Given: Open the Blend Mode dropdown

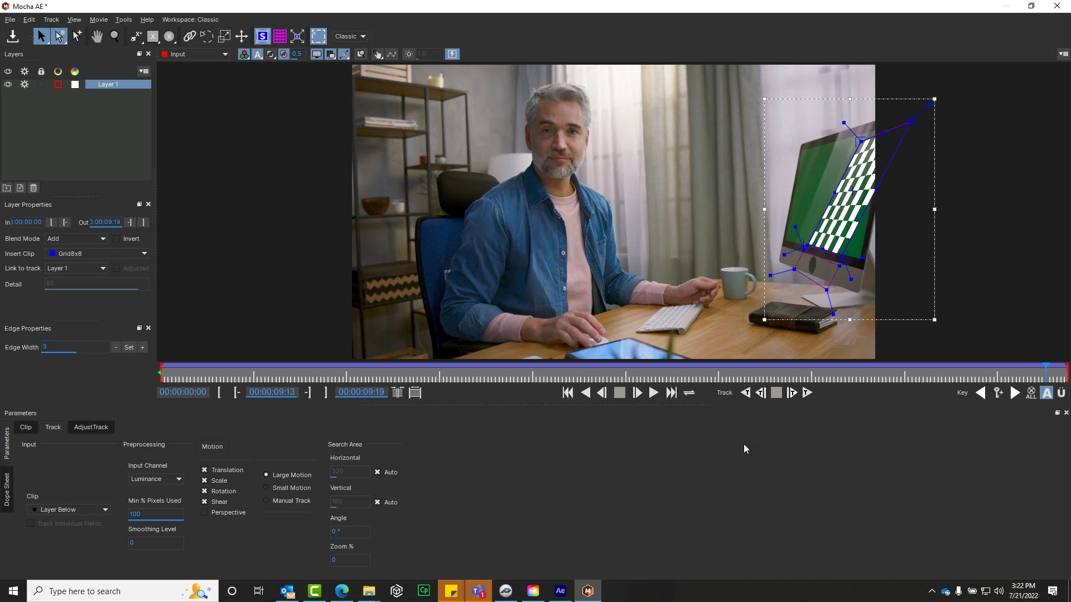Looking at the screenshot, I should tap(76, 239).
